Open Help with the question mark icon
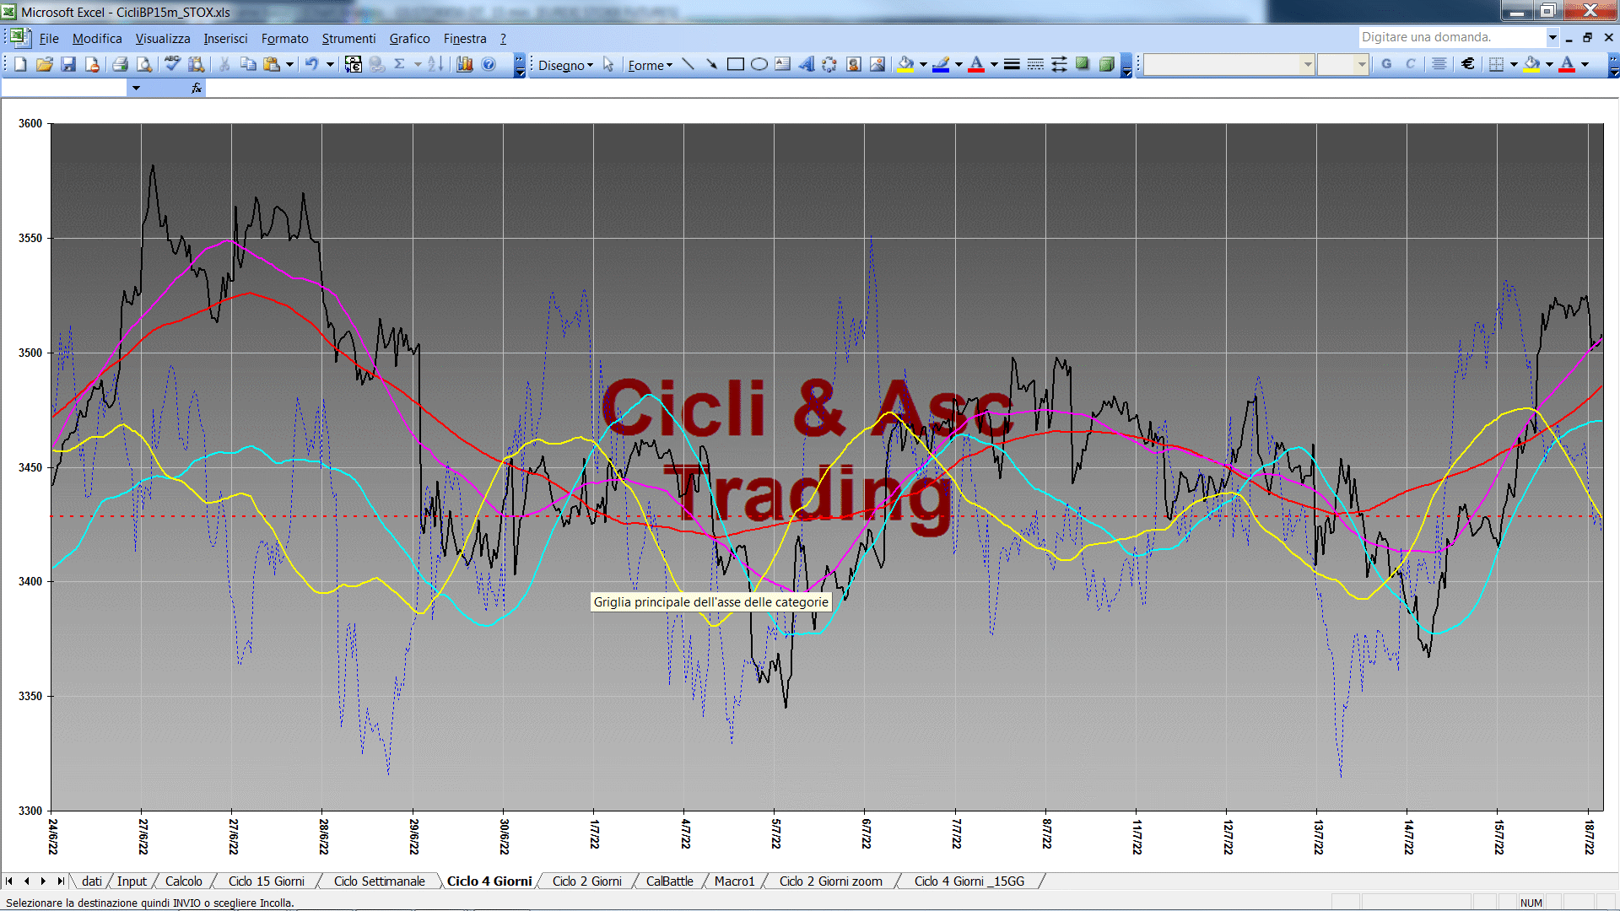The width and height of the screenshot is (1620, 911). (489, 64)
